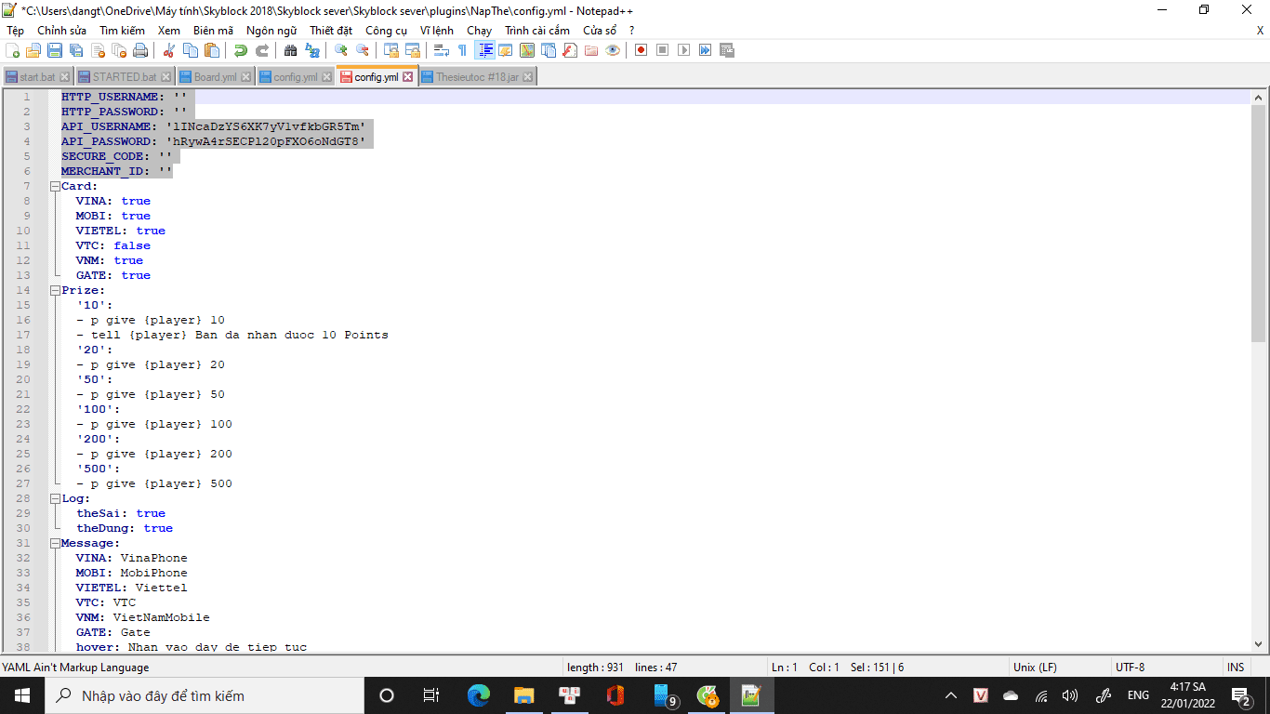Play back the recorded macro
The height and width of the screenshot is (714, 1270).
coord(684,50)
